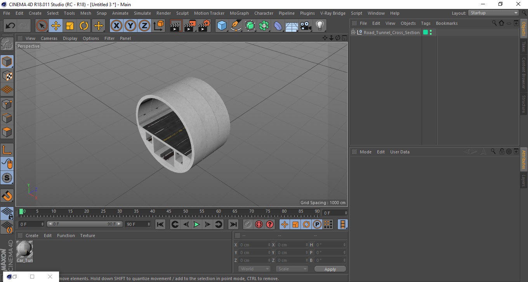Open Attributes User Data menu
The width and height of the screenshot is (528, 282).
400,152
